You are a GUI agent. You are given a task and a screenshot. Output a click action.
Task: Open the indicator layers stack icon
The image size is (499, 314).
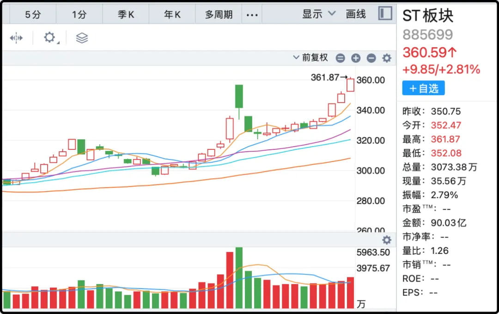[82, 38]
